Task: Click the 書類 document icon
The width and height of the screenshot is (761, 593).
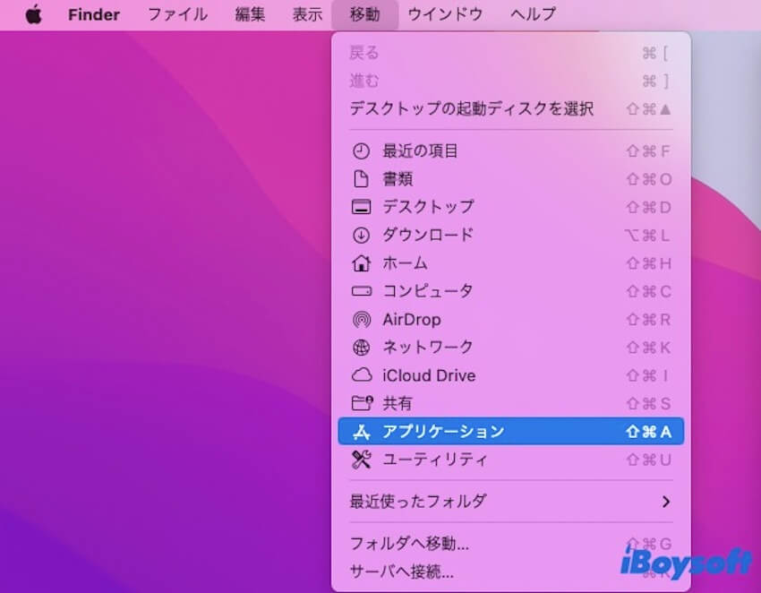Action: (x=361, y=179)
